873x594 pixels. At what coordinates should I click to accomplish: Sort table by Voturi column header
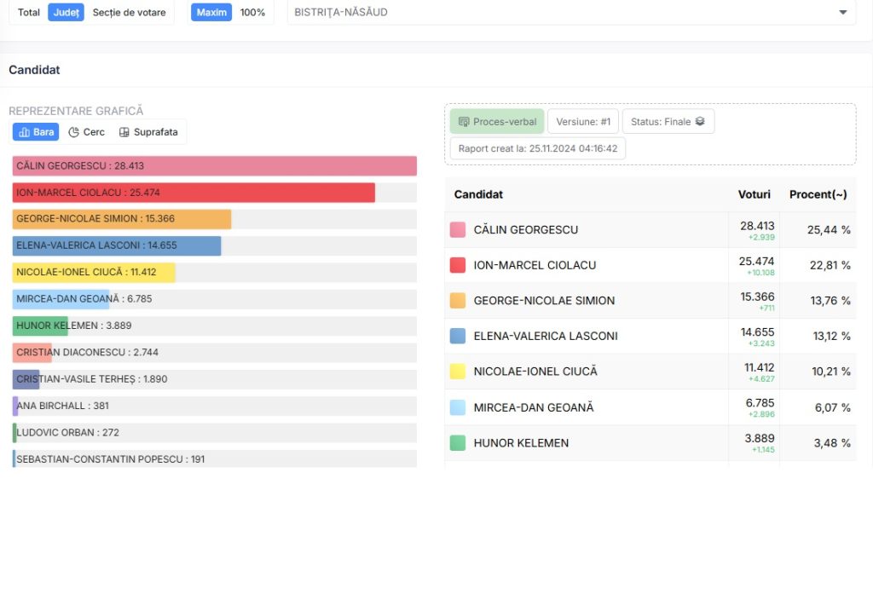coord(754,194)
